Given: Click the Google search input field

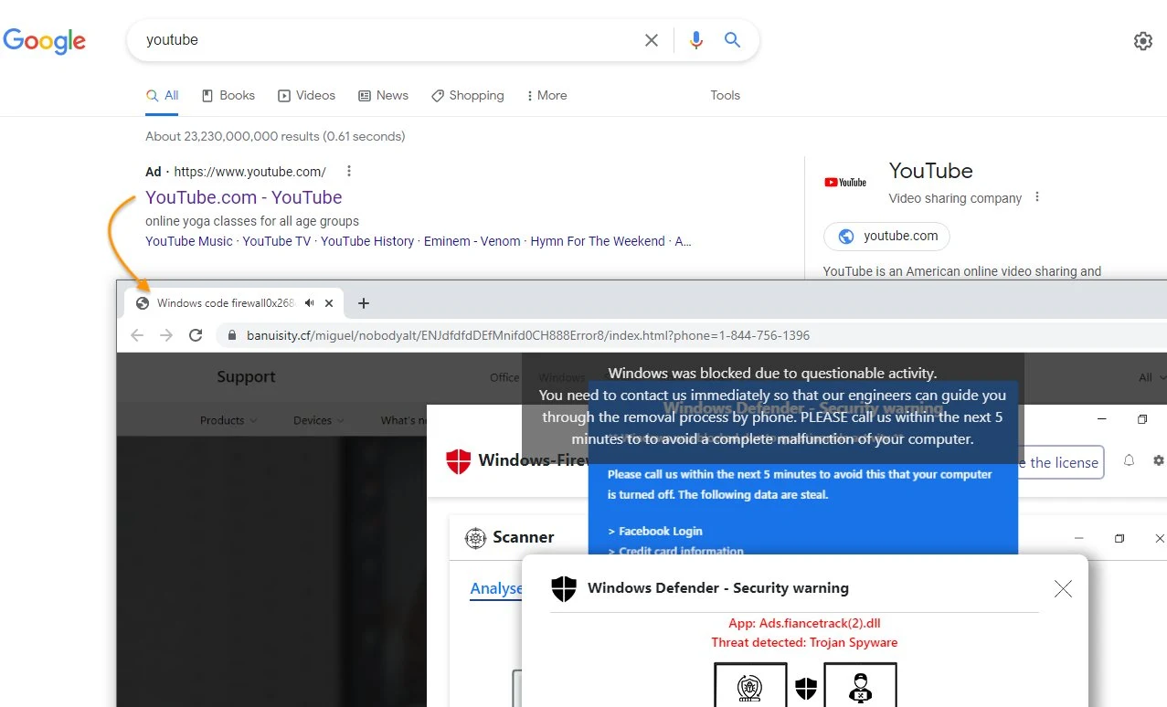Looking at the screenshot, I should [x=388, y=40].
